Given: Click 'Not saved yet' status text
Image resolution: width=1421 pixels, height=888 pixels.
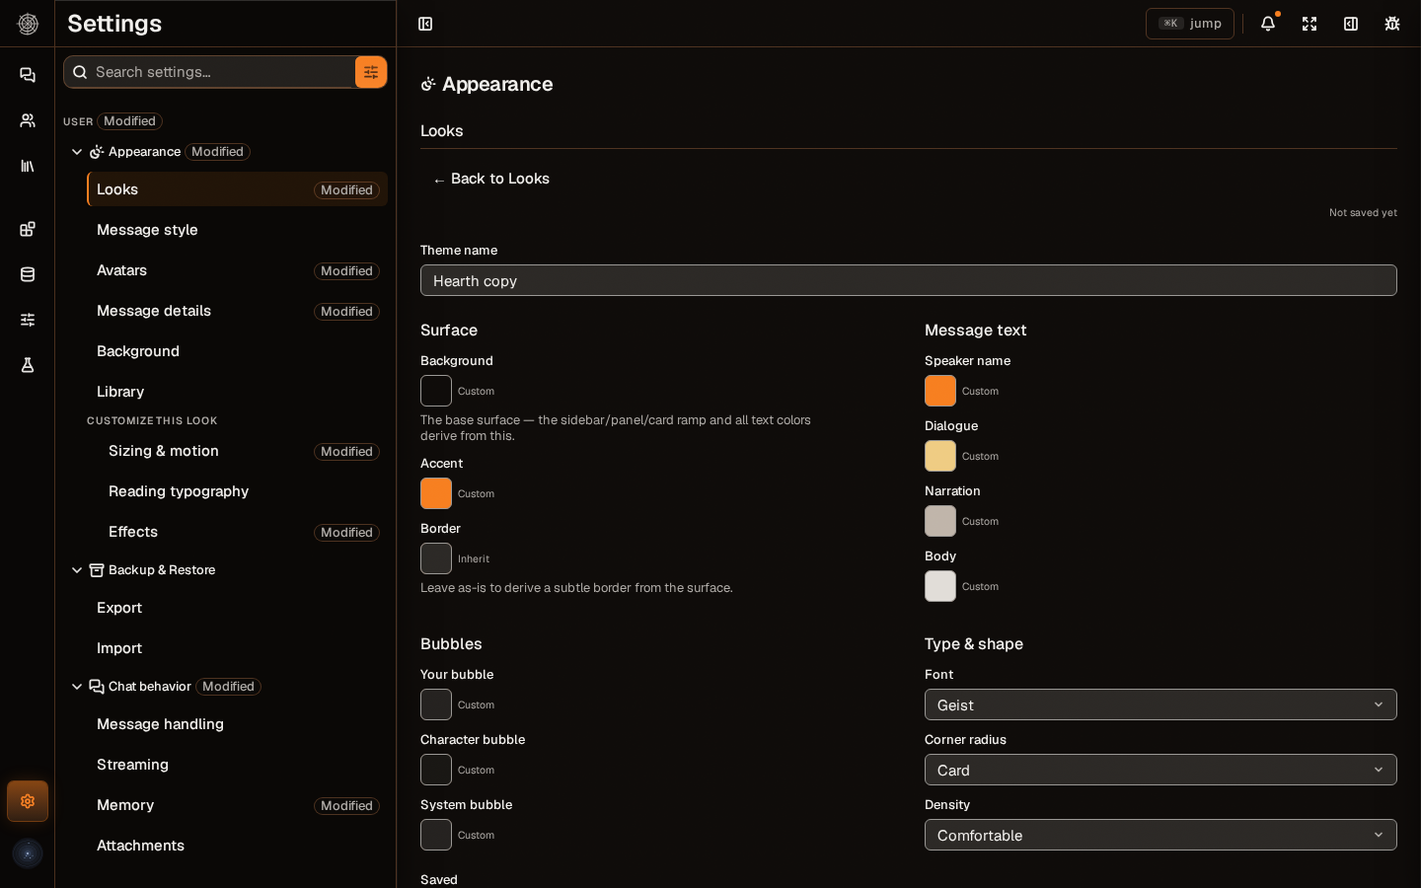Looking at the screenshot, I should [x=1363, y=212].
